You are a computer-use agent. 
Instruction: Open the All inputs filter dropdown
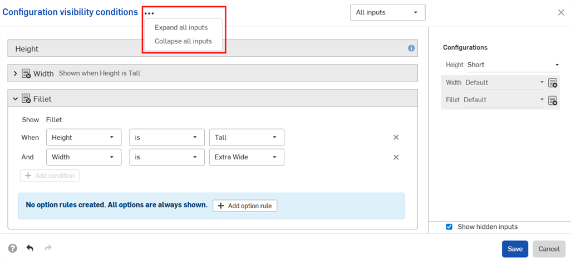387,12
